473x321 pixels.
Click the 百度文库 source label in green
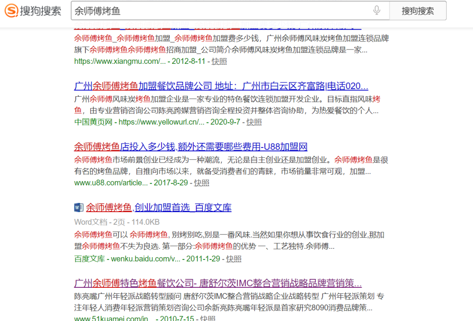(x=90, y=258)
